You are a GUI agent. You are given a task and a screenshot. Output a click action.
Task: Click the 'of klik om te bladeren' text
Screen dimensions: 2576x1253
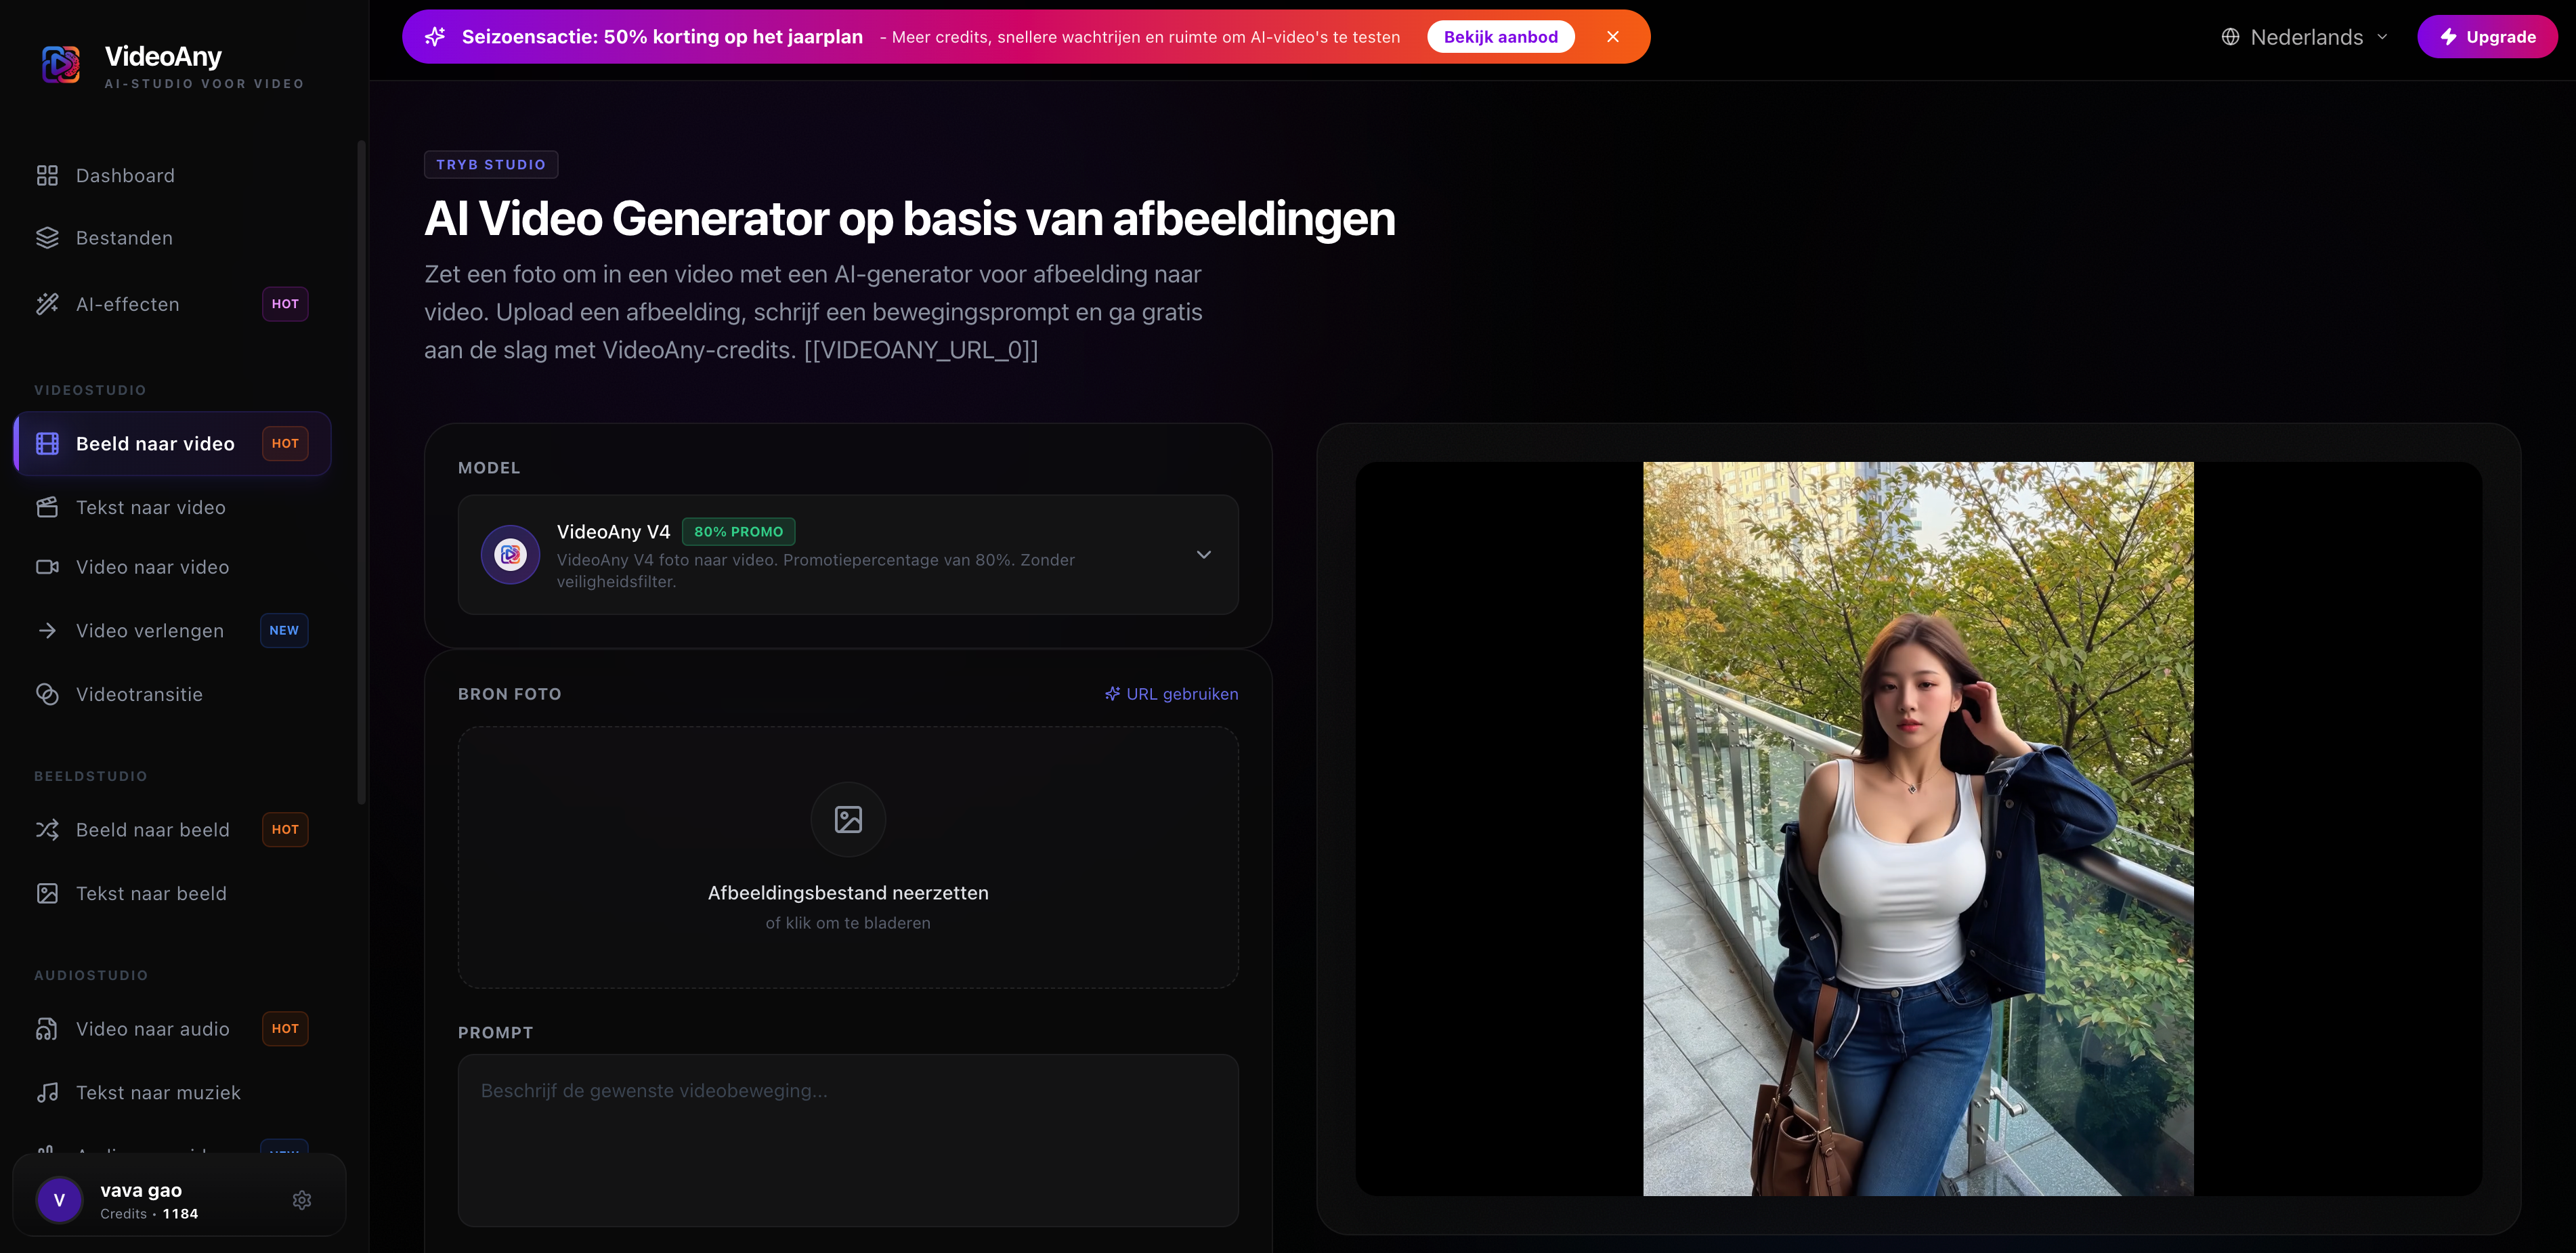[848, 923]
